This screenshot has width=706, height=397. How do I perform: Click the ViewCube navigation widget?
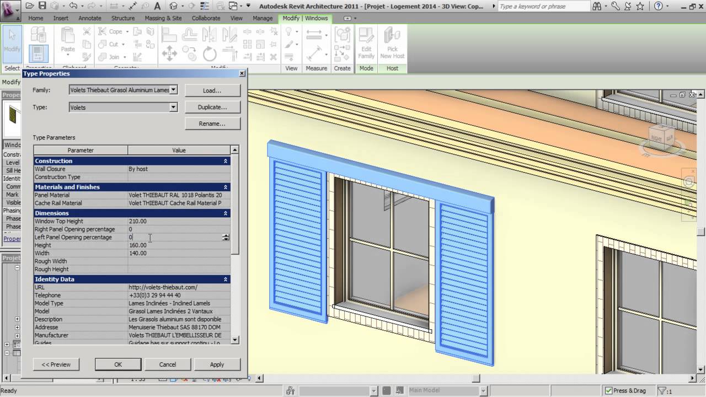(661, 139)
